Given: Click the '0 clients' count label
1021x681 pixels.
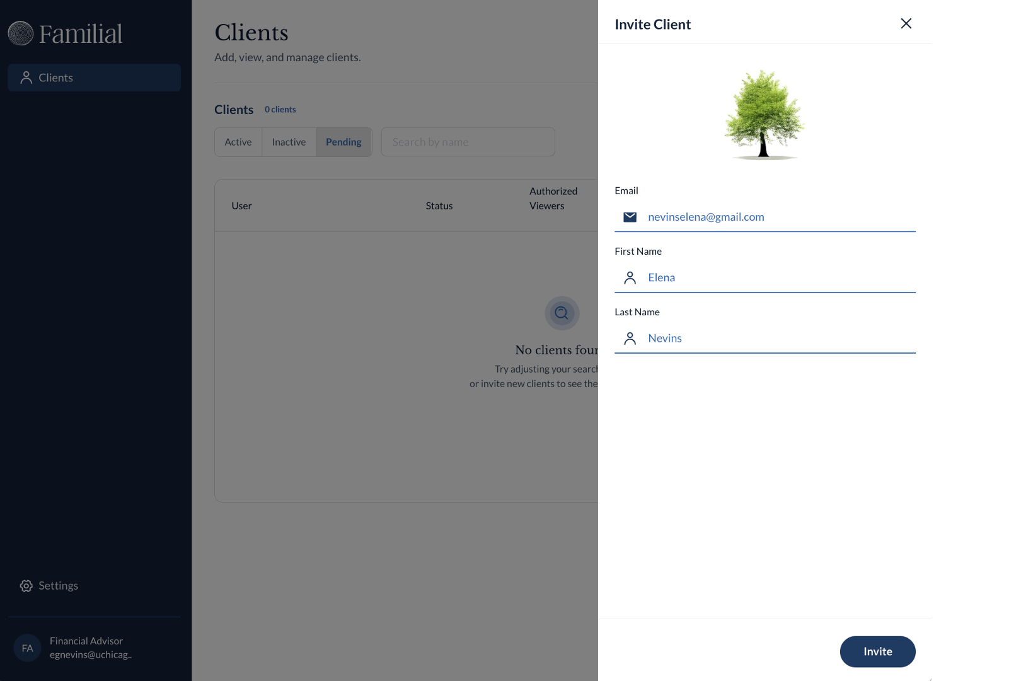Looking at the screenshot, I should (x=280, y=109).
